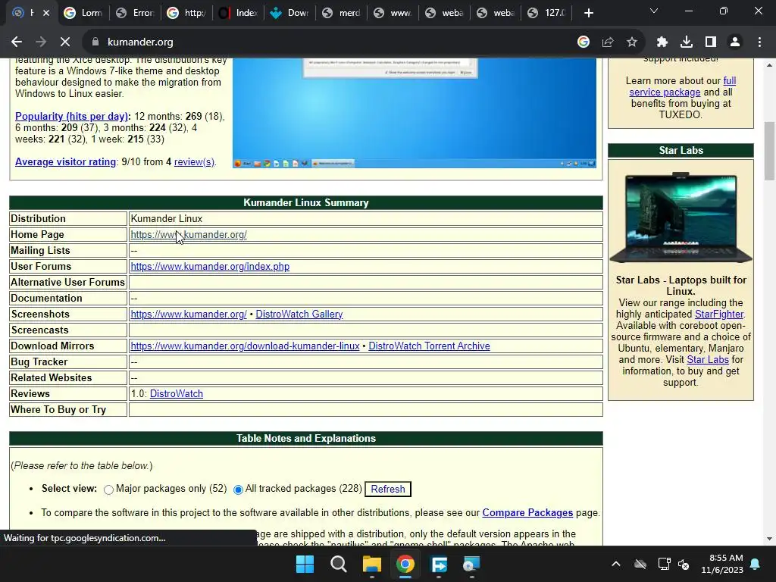Click the Chrome taskbar icon
776x582 pixels.
pyautogui.click(x=405, y=564)
